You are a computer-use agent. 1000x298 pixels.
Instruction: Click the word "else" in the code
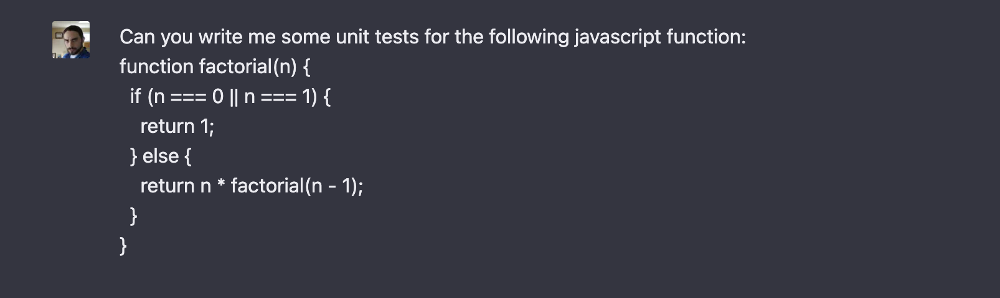pos(161,156)
